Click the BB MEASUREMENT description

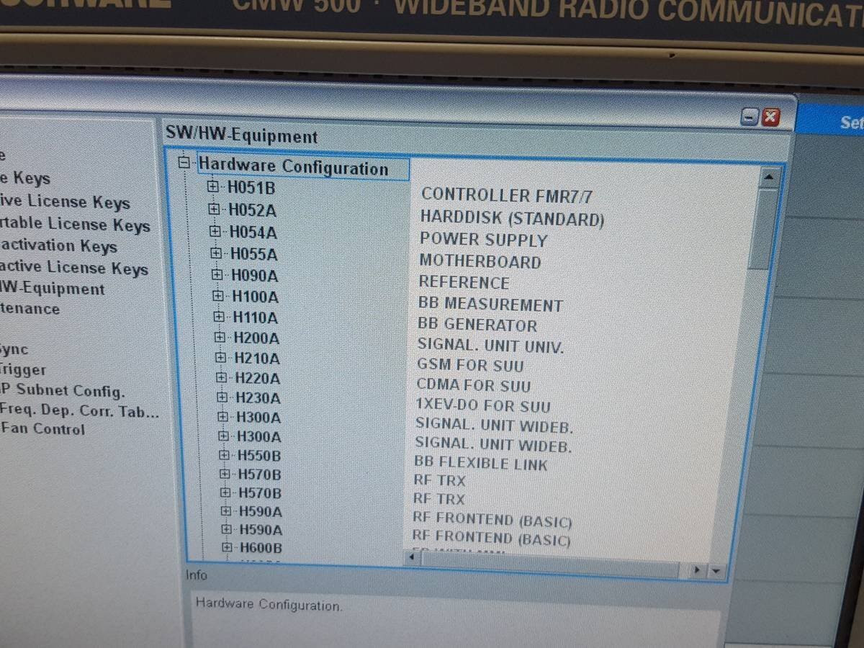(x=490, y=305)
